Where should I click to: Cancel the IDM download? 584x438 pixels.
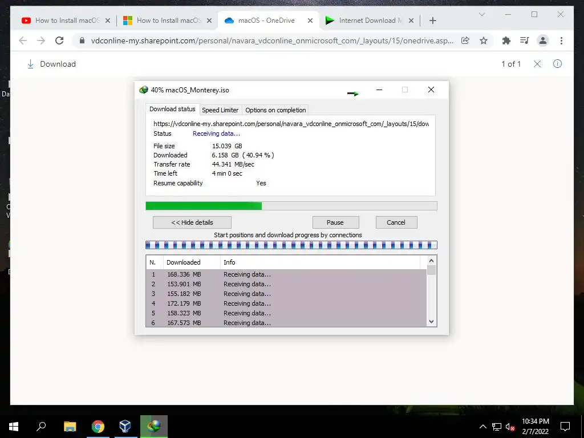396,222
